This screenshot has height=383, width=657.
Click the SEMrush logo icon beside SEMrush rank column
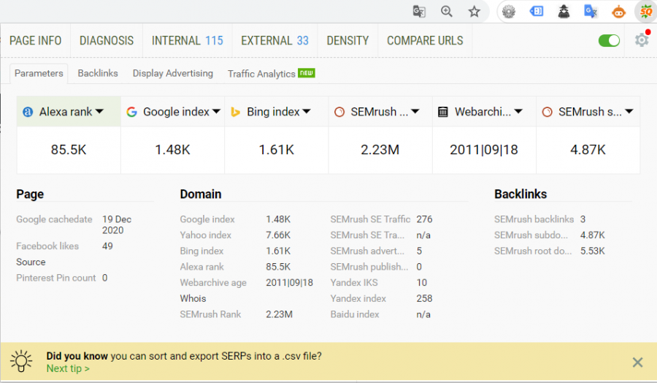click(339, 112)
